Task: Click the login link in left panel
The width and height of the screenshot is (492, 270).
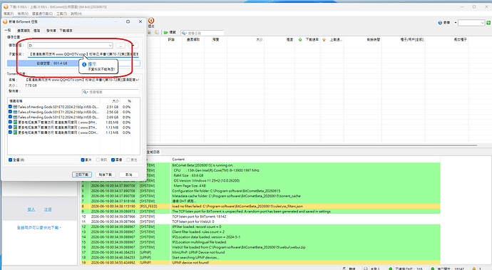Action: pyautogui.click(x=31, y=209)
